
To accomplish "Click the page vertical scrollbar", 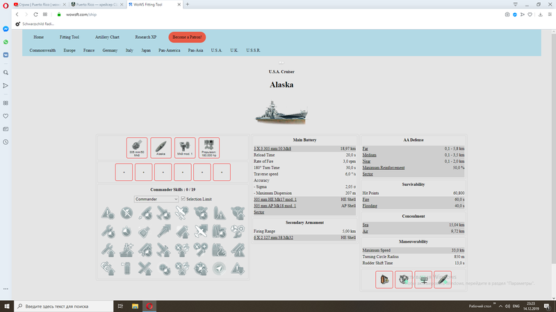I will [553, 148].
